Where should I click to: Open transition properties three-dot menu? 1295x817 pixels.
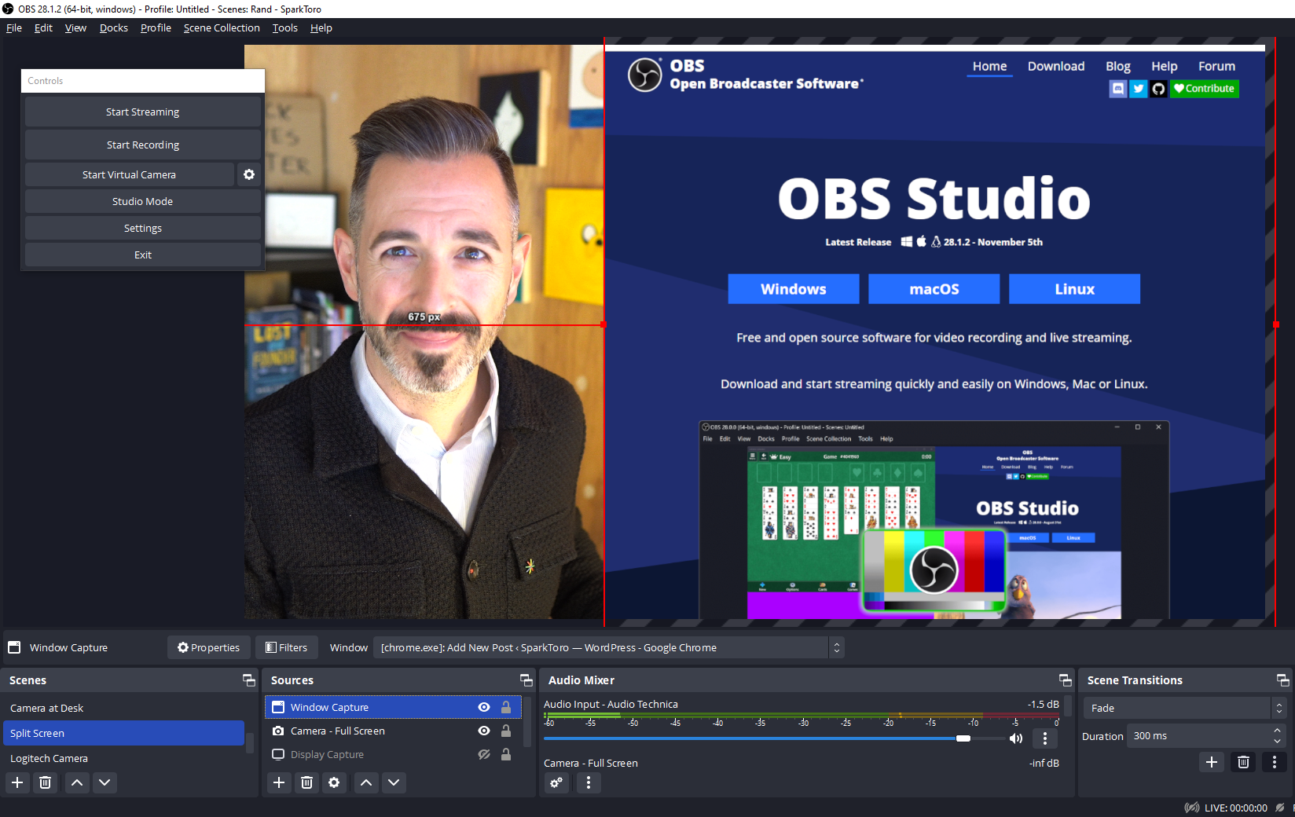click(1275, 762)
